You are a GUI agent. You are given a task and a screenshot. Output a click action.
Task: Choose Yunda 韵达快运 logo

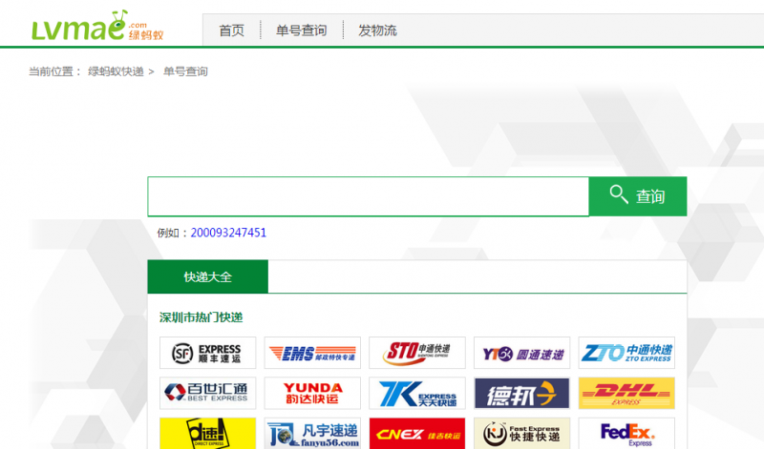point(312,393)
